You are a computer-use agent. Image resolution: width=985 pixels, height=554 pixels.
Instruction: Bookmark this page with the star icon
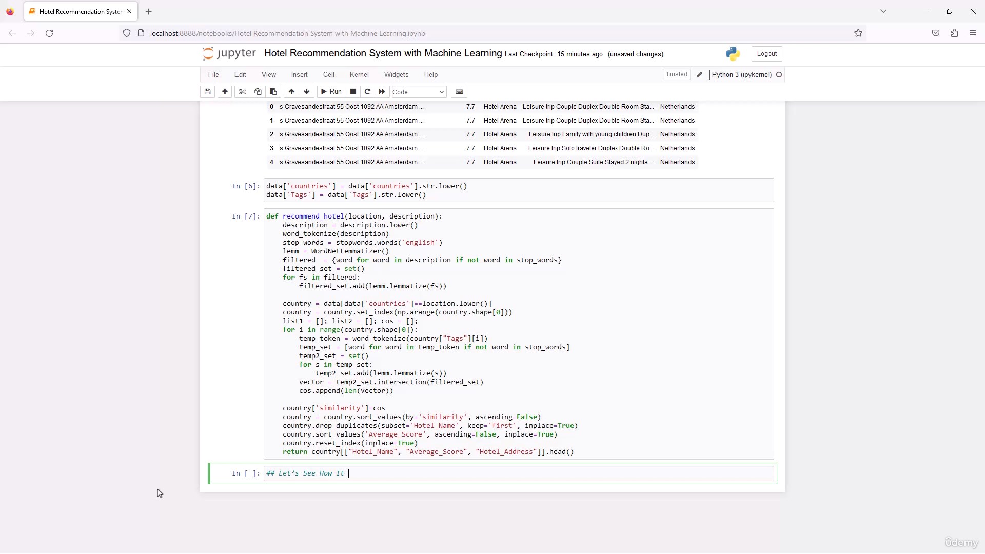pos(858,33)
